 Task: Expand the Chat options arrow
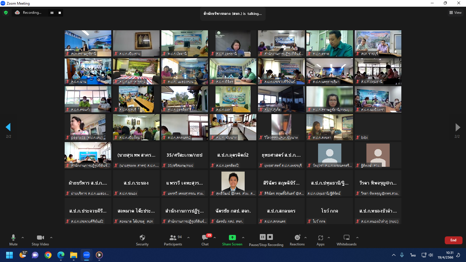tap(215, 238)
